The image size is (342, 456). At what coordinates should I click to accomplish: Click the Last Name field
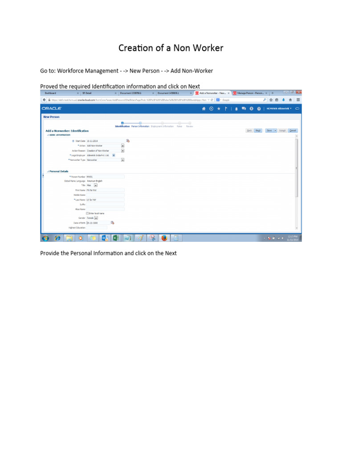(x=105, y=200)
